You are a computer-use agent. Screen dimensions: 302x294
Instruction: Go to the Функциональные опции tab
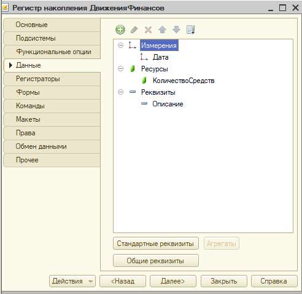coord(52,52)
